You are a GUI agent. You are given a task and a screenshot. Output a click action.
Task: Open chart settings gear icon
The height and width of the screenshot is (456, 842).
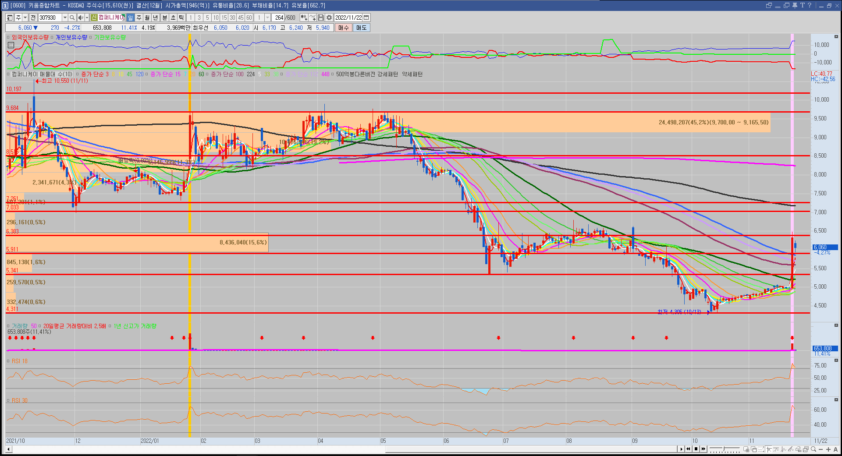[329, 18]
